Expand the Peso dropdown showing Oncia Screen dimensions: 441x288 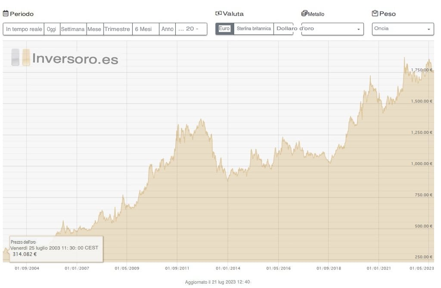tap(403, 29)
